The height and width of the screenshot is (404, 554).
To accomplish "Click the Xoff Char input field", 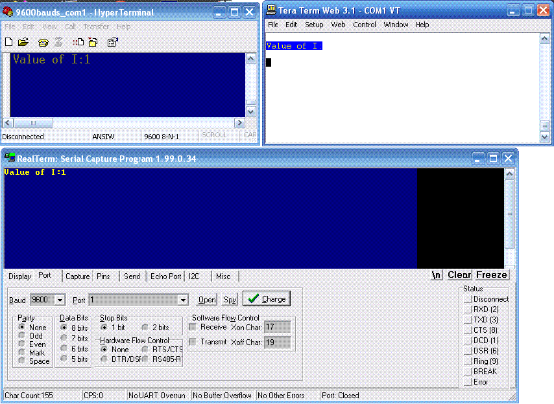I will pyautogui.click(x=278, y=342).
